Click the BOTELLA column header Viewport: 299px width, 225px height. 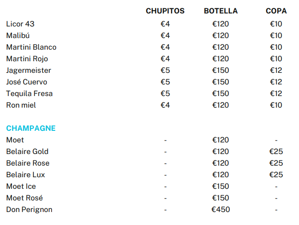coord(221,11)
